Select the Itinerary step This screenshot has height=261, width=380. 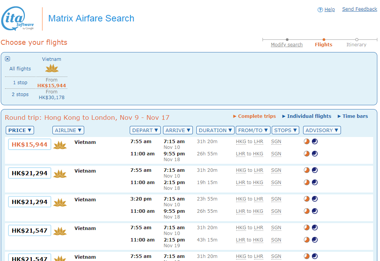coord(356,45)
